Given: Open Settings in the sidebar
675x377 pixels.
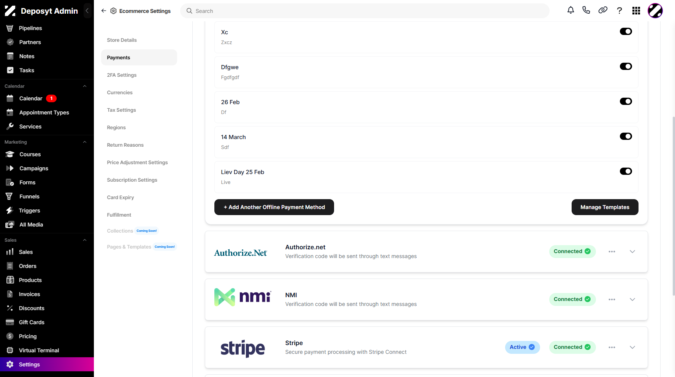Looking at the screenshot, I should click(x=47, y=364).
